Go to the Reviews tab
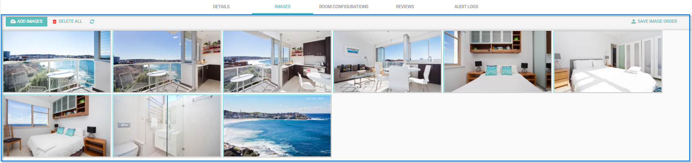Screen dimensions: 692x163 [405, 7]
